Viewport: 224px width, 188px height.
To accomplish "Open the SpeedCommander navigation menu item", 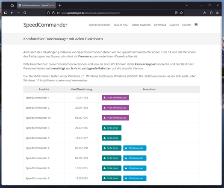I will click(100, 25).
